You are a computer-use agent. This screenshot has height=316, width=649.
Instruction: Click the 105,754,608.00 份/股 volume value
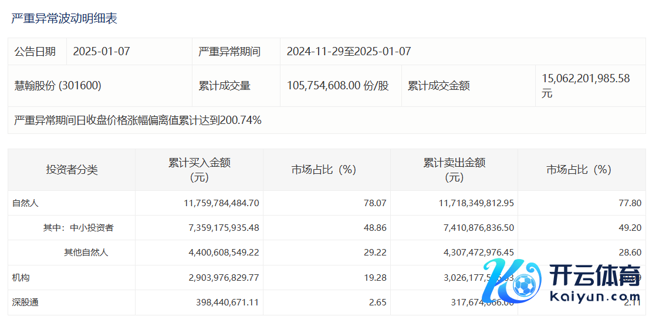click(337, 86)
